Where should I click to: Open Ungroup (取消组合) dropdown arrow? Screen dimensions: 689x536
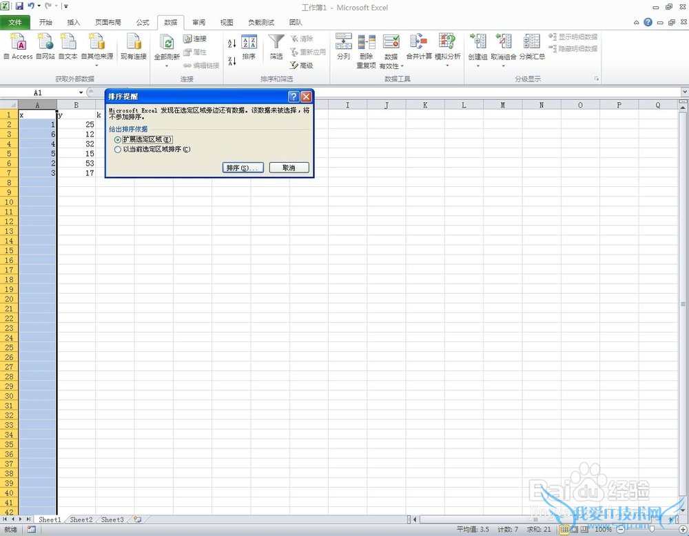pos(503,66)
